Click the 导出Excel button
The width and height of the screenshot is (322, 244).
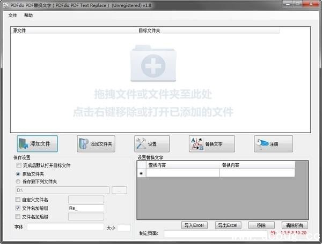228,225
